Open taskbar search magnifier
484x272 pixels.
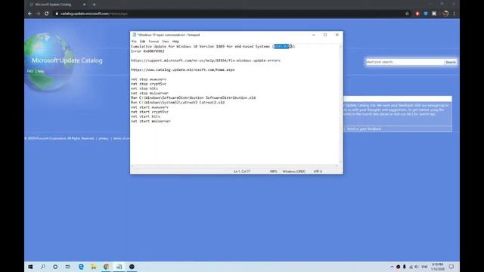click(x=43, y=267)
